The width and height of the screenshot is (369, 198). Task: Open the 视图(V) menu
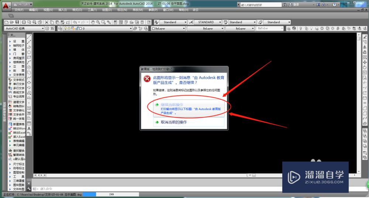pos(48,10)
